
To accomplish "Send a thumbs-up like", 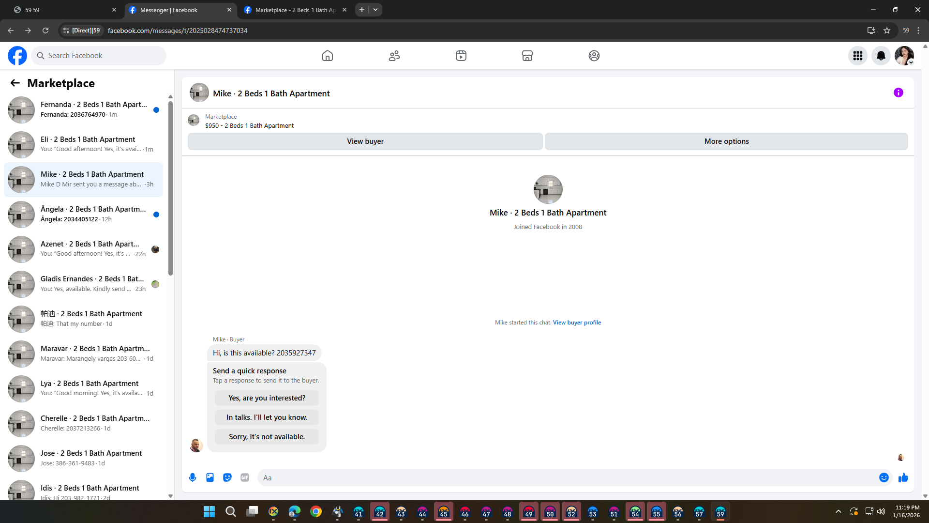I will point(903,478).
